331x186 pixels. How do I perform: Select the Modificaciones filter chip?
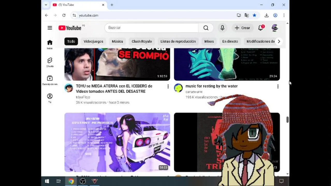[260, 41]
